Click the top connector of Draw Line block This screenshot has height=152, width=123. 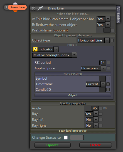[x=15, y=4]
